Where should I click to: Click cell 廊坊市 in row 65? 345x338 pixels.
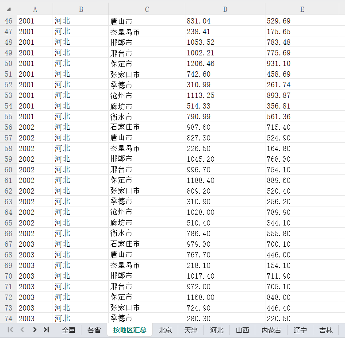tap(147, 222)
